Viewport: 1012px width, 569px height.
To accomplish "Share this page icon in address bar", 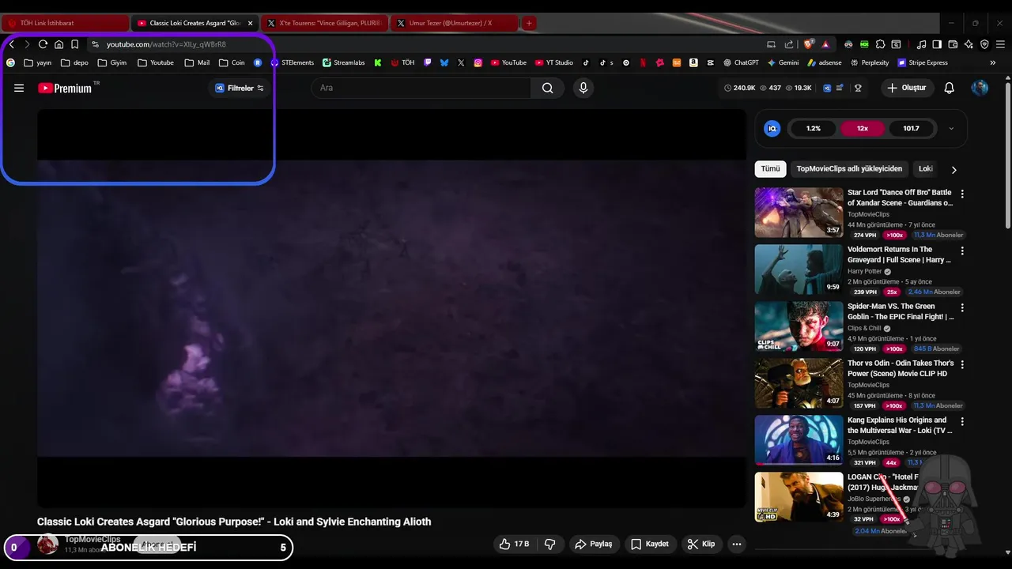I will tap(788, 44).
